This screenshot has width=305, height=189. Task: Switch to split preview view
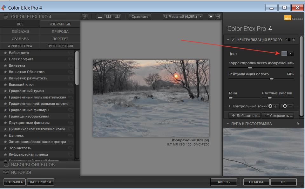(x=108, y=17)
